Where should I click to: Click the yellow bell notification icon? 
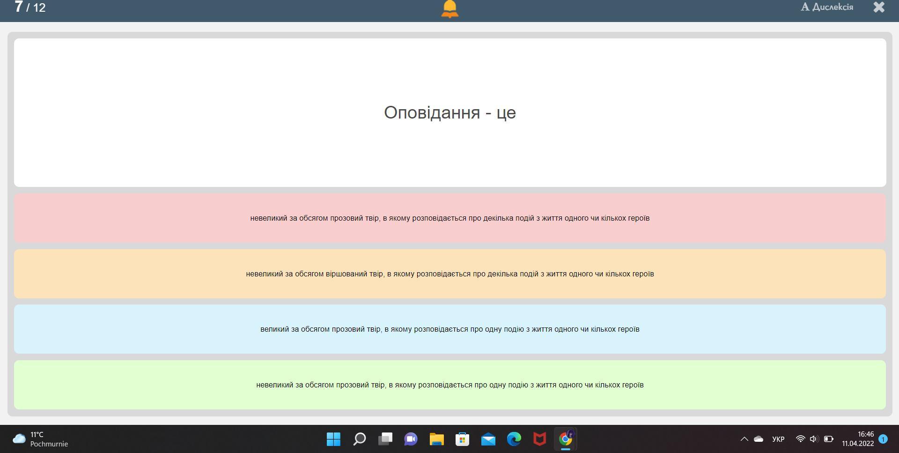[449, 8]
